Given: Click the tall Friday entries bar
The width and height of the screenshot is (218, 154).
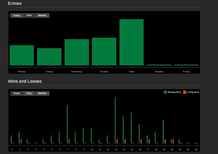Looking at the screenshot, I should tap(132, 42).
